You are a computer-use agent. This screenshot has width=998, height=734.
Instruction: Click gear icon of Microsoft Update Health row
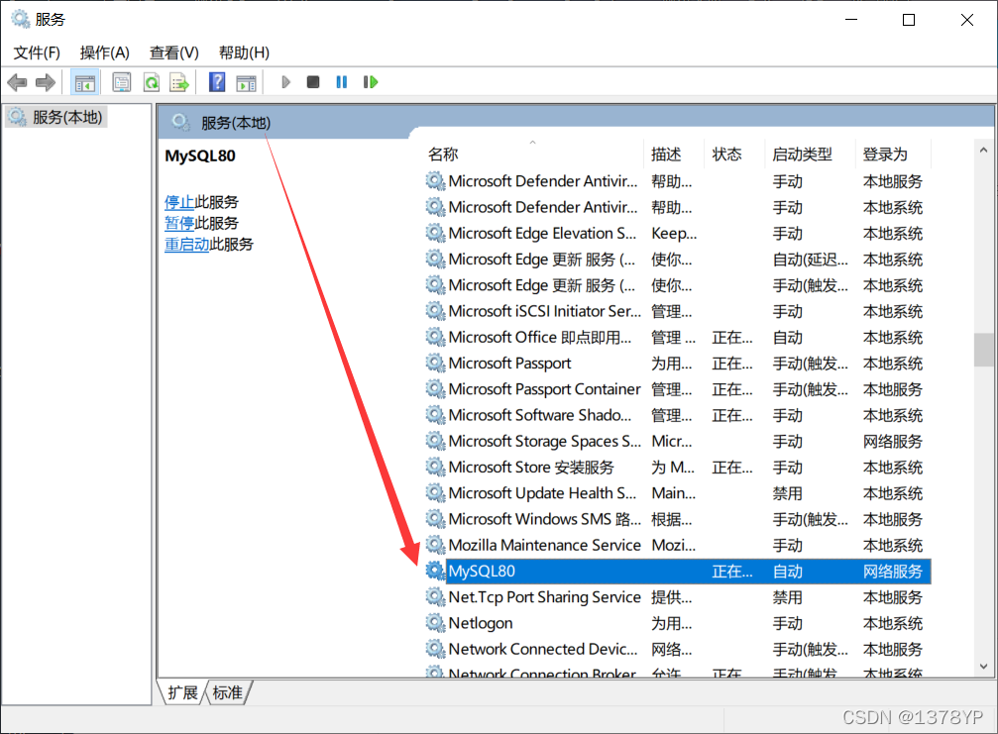click(x=435, y=493)
